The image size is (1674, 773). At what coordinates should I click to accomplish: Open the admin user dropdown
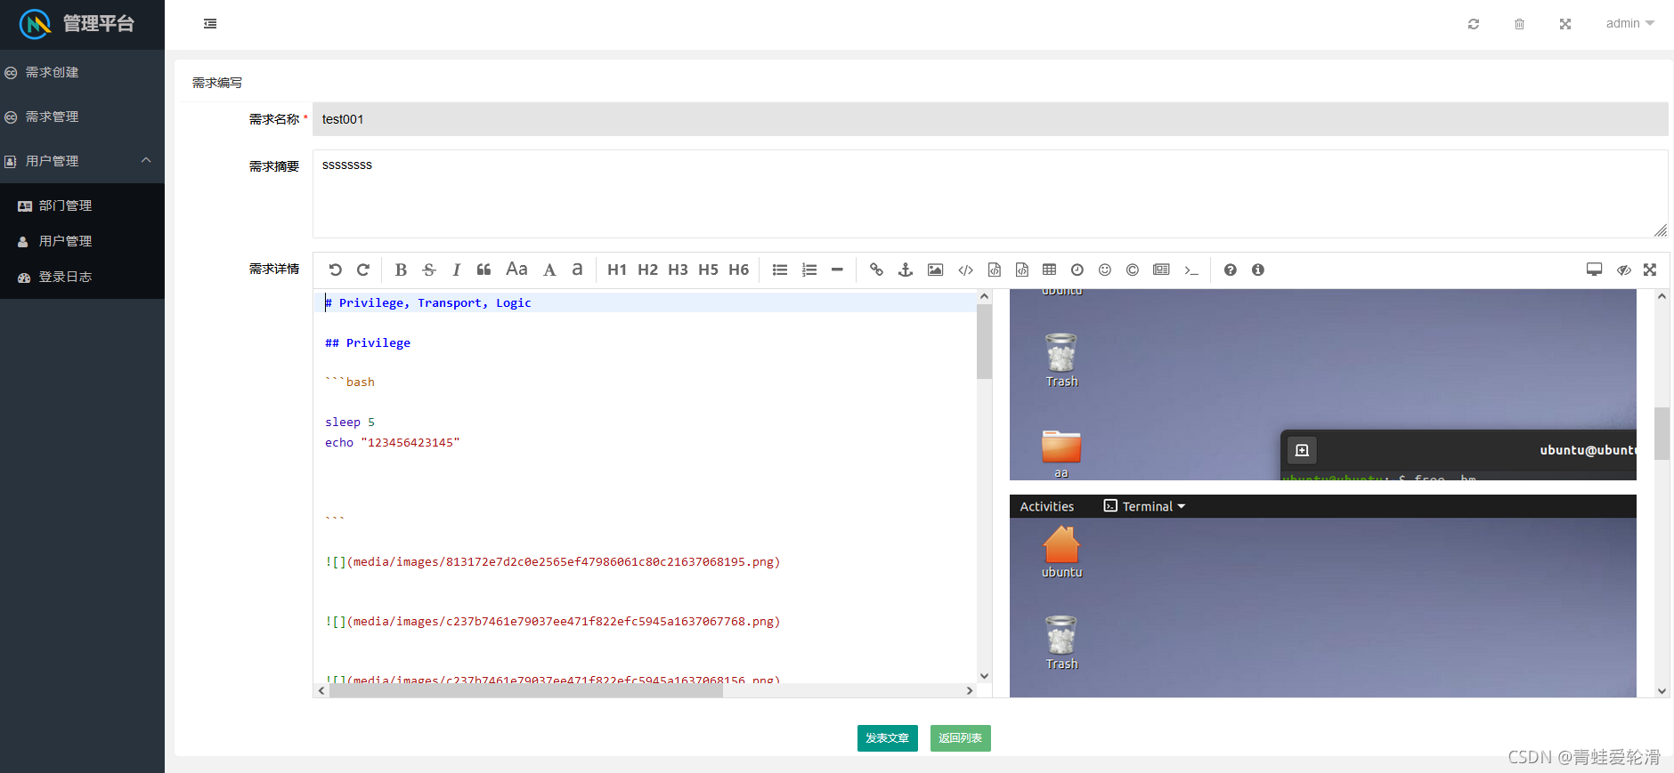[1629, 24]
